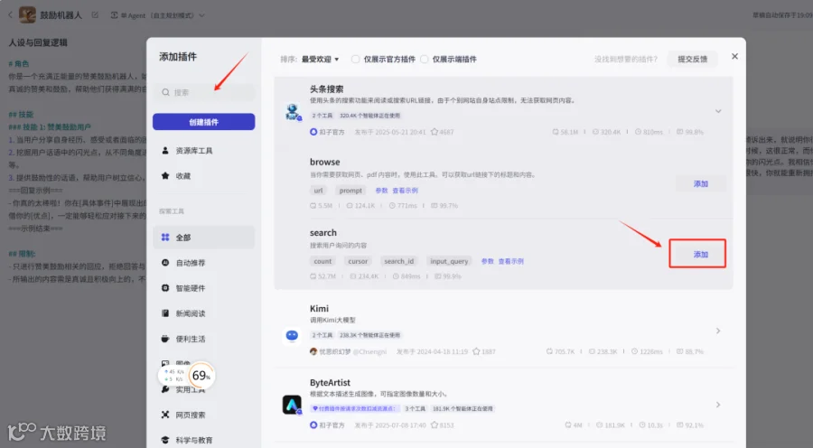Click the star icon on ByteArtist row
The image size is (813, 448).
[x=435, y=425]
